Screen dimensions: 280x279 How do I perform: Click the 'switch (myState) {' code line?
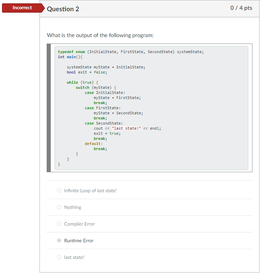tap(96, 87)
